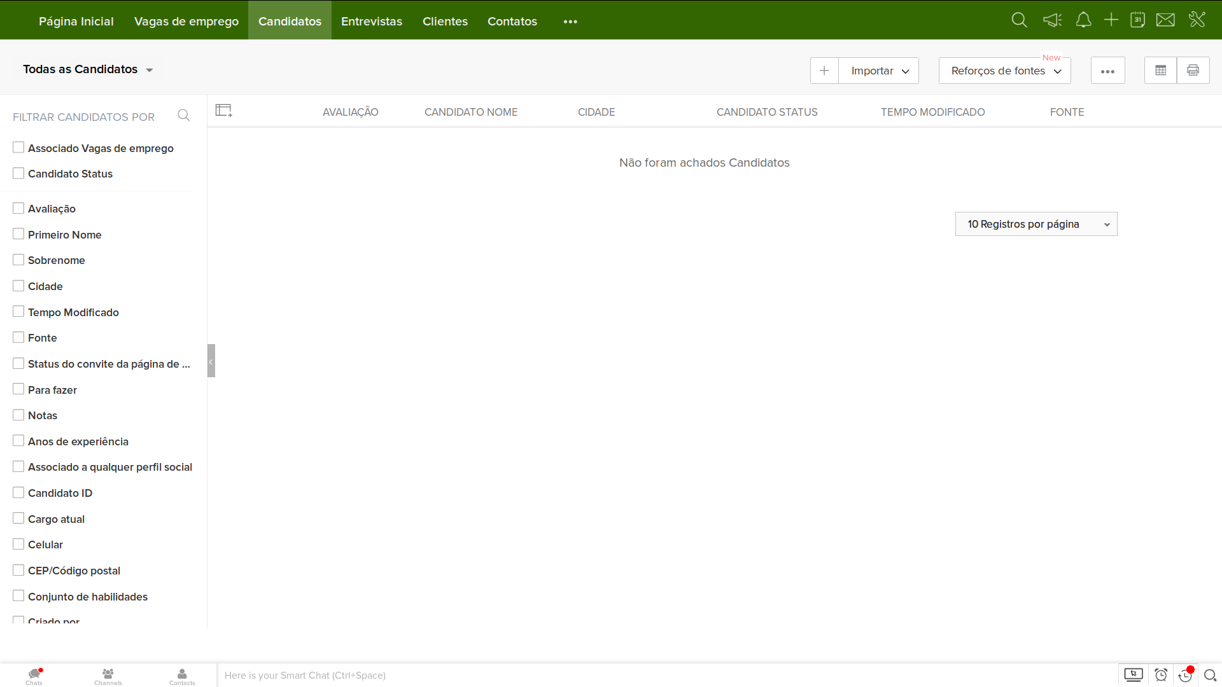
Task: Open 10 Registros por página selector
Action: pos(1036,224)
